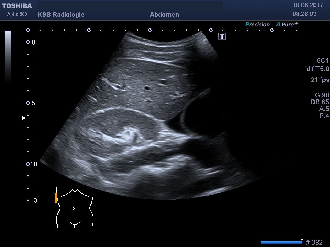Image resolution: width=330 pixels, height=247 pixels.
Task: Click the blue cine progress bar
Action: point(281,243)
